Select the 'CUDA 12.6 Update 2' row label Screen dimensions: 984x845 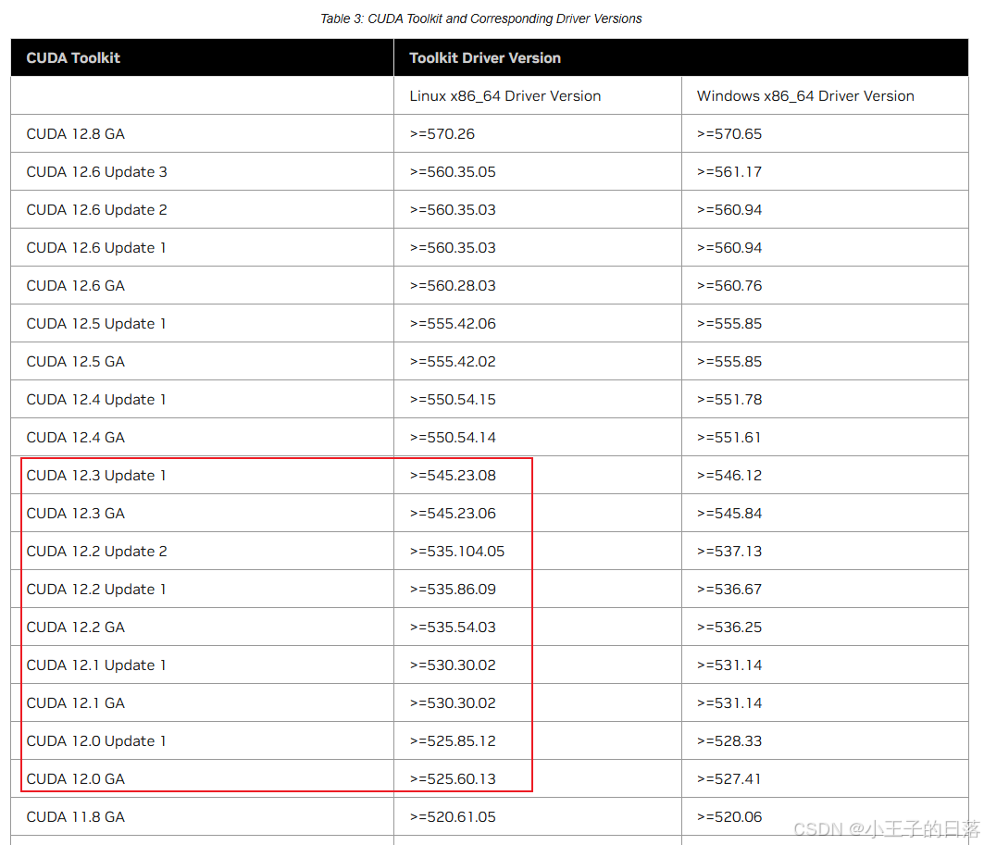point(96,209)
